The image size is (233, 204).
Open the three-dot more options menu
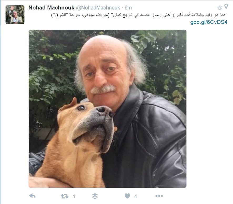159,196
